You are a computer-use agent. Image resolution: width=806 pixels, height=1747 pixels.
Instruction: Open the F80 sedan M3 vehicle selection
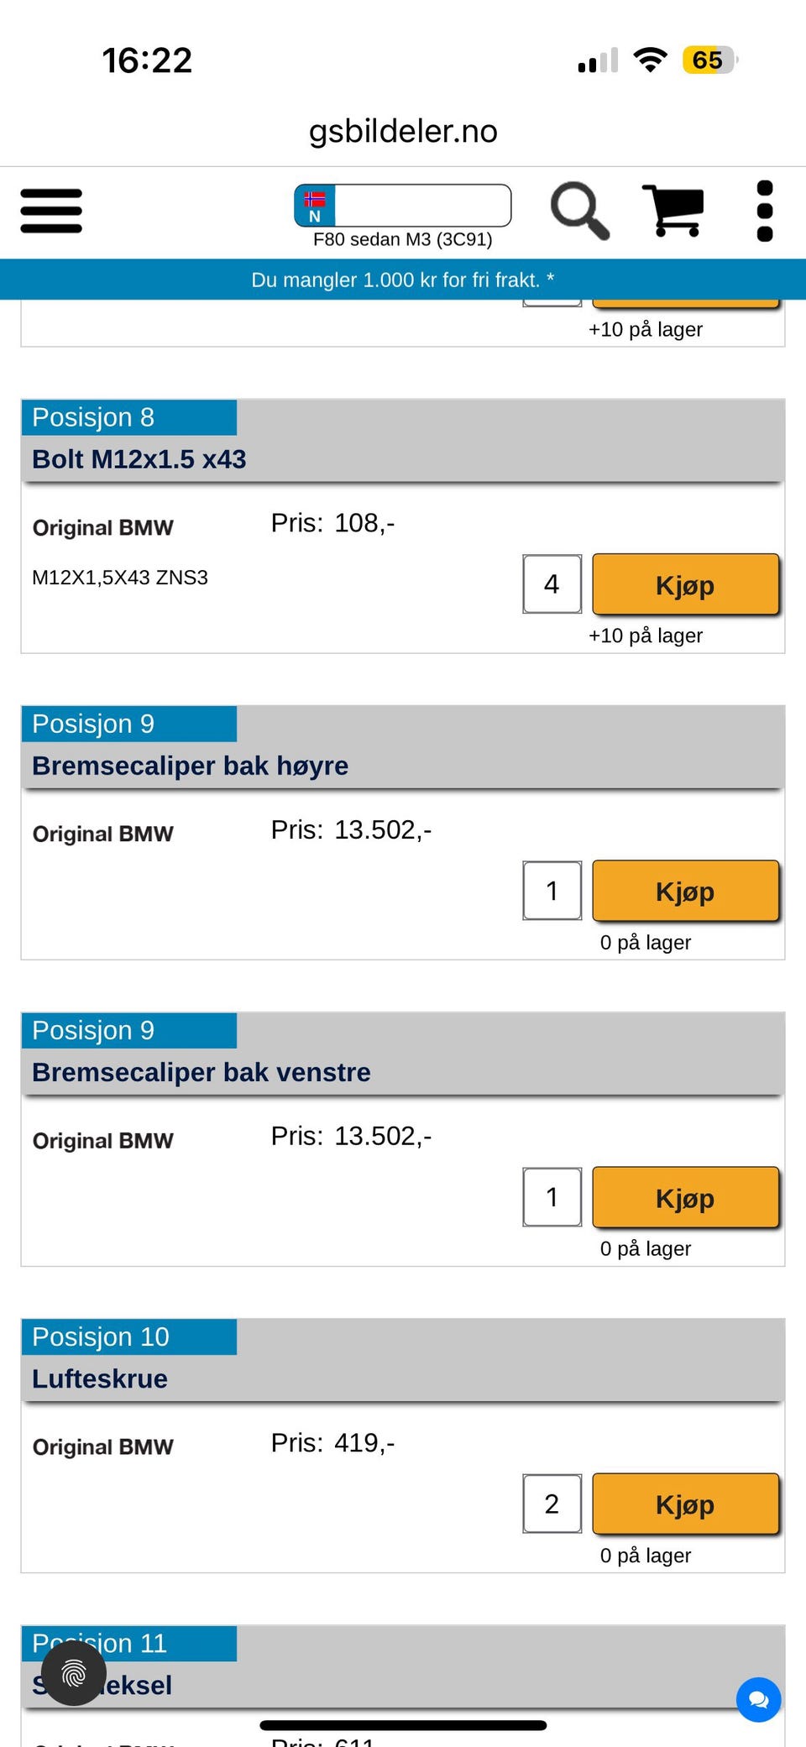[402, 239]
